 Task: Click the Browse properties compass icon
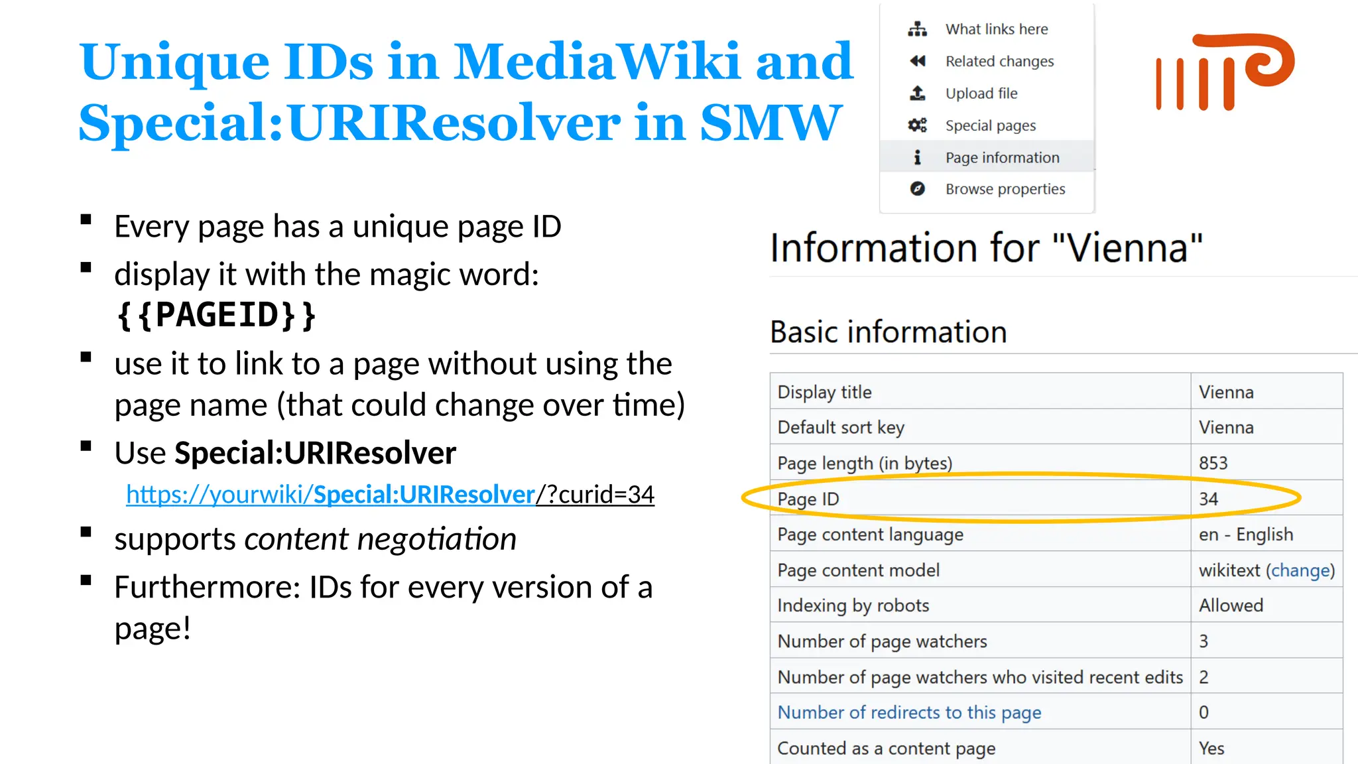918,189
